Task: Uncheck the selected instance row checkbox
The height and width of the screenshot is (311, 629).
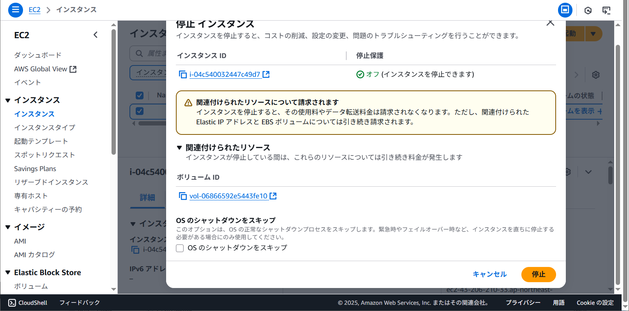Action: 140,111
